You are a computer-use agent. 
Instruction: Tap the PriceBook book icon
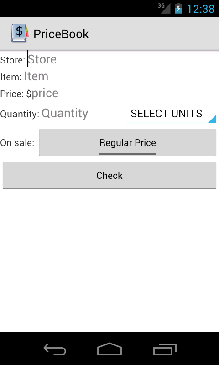(20, 33)
